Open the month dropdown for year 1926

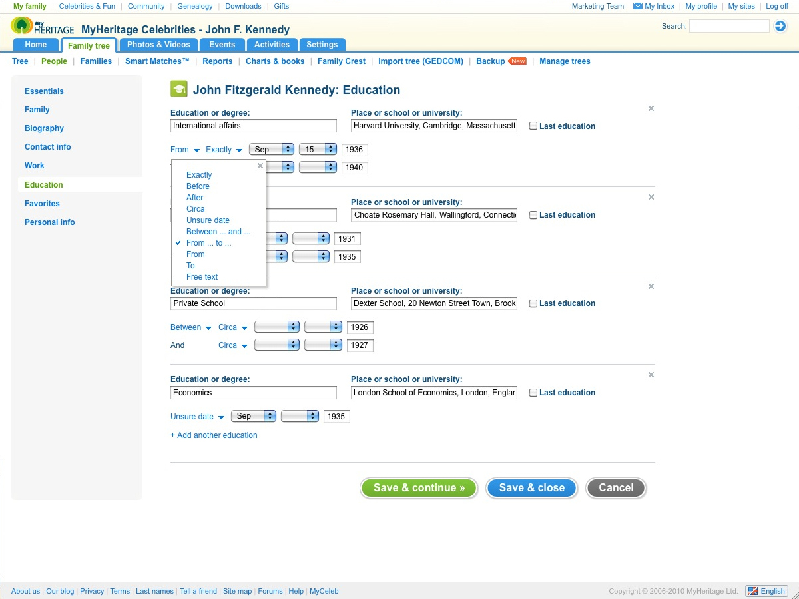point(277,327)
